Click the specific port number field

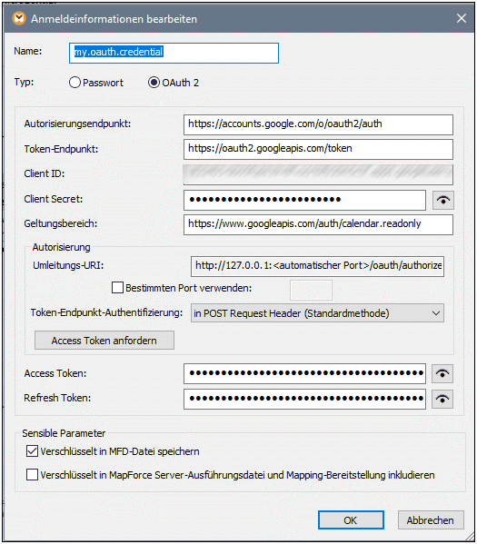pos(311,290)
